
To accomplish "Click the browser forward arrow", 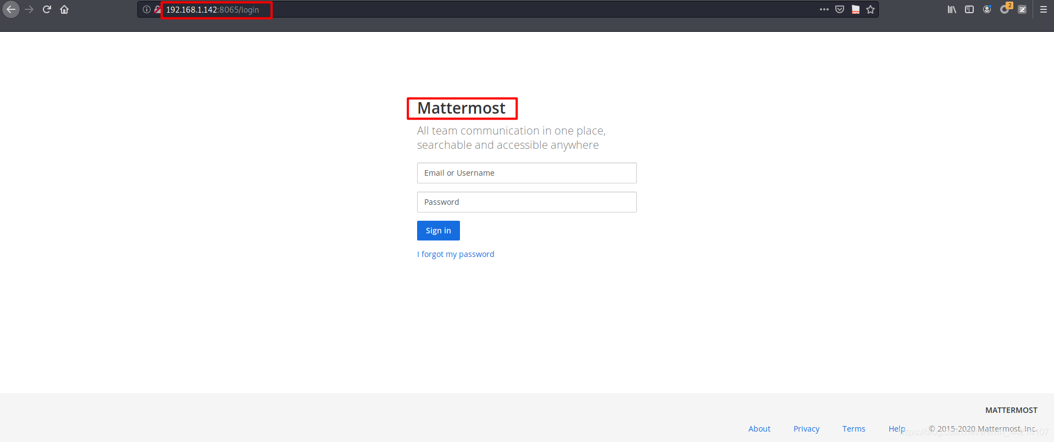I will [29, 9].
